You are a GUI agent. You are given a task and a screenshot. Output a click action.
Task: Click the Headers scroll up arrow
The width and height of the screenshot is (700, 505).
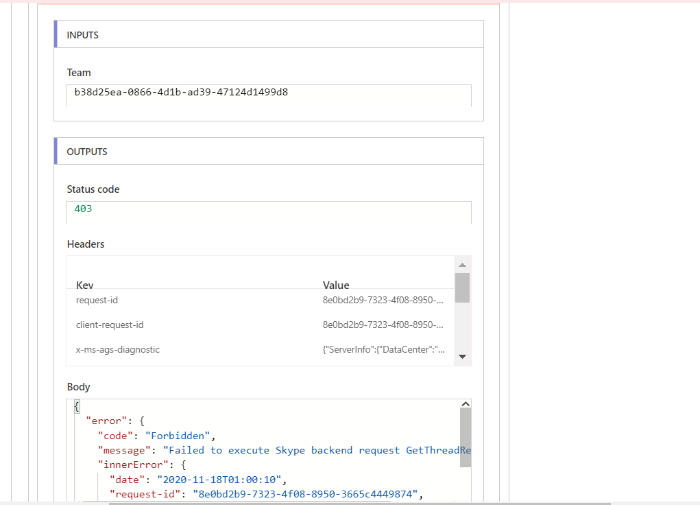click(x=463, y=265)
